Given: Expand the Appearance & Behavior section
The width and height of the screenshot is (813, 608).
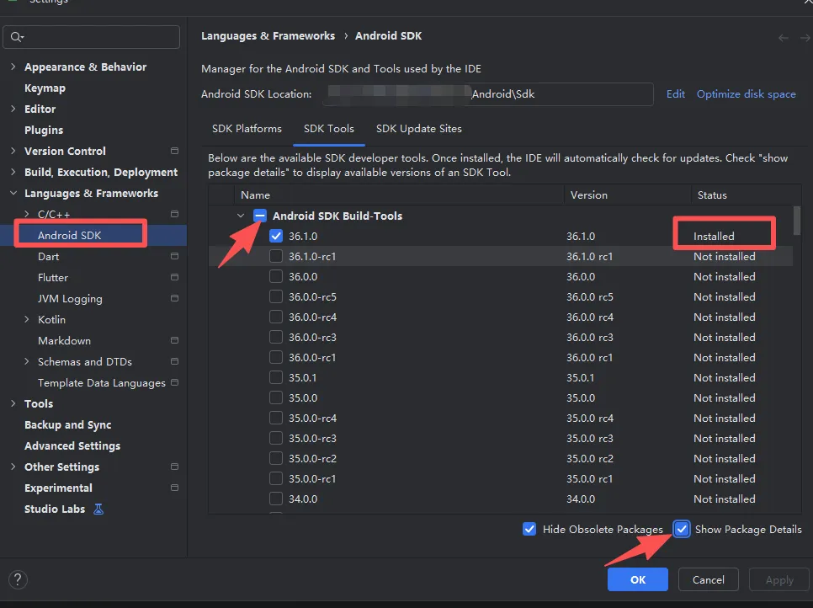Looking at the screenshot, I should [13, 67].
